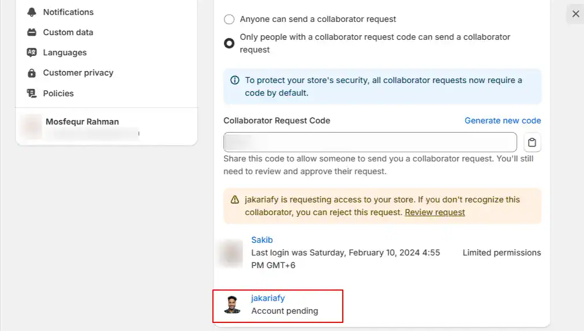
Task: Open jakariafy's collaborator profile link
Action: click(x=268, y=298)
